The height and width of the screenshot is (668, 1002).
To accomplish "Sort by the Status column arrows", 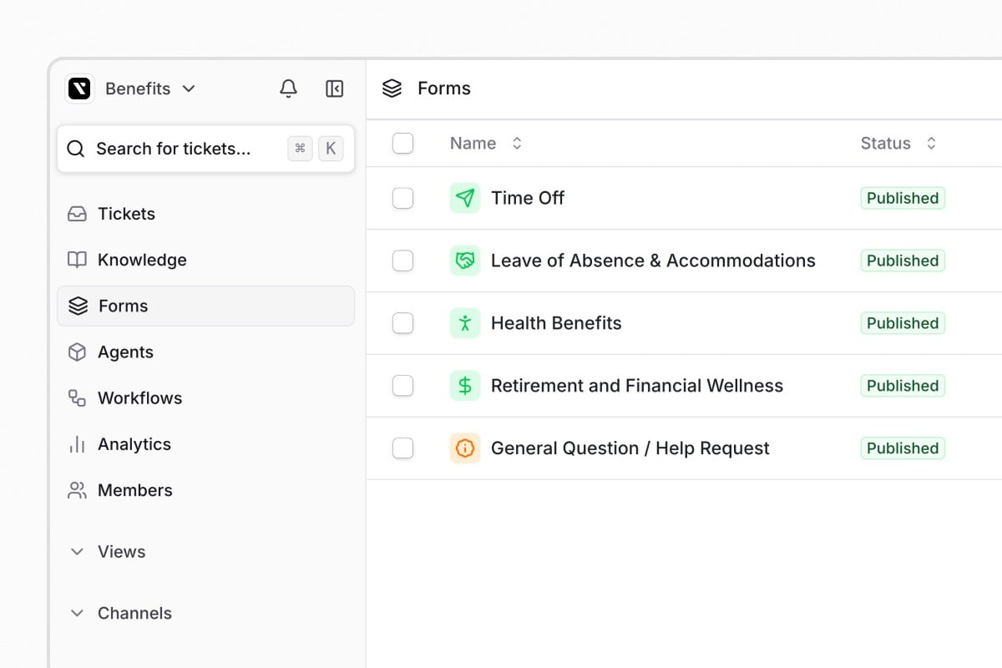I will tap(931, 144).
